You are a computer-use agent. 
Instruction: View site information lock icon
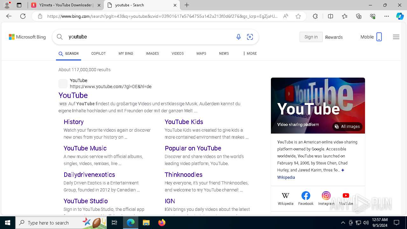[40, 16]
